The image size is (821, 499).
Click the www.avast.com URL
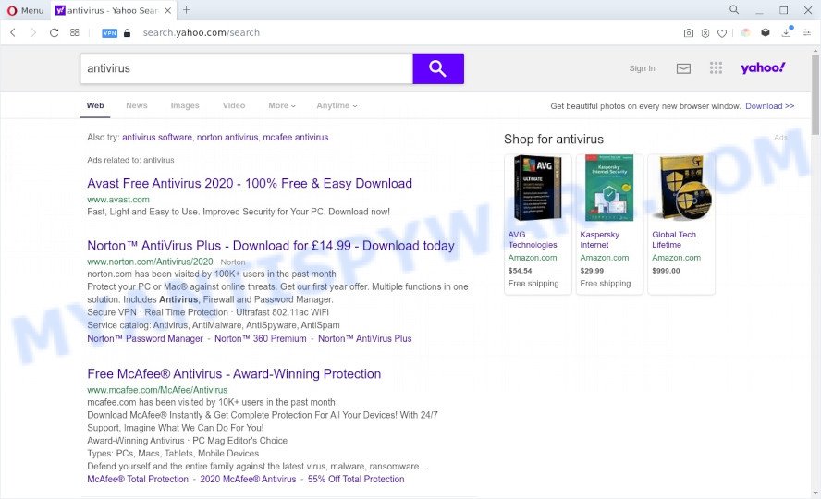pyautogui.click(x=118, y=200)
